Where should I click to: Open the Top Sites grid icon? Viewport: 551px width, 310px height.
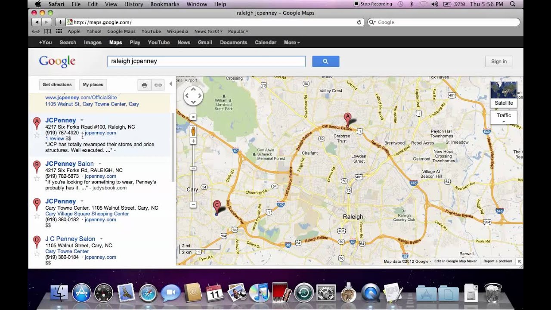[59, 31]
